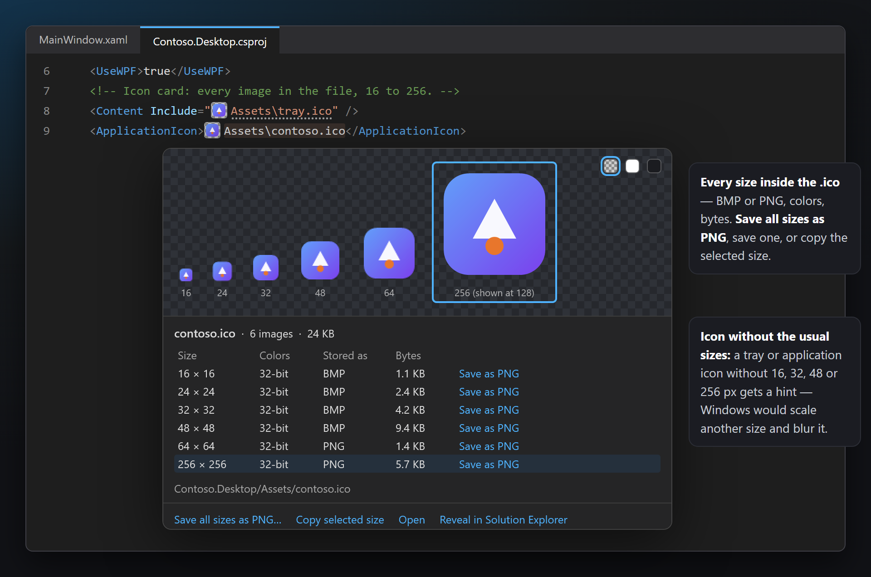Select the 64 × 64 size cell
The width and height of the screenshot is (871, 577).
(196, 446)
